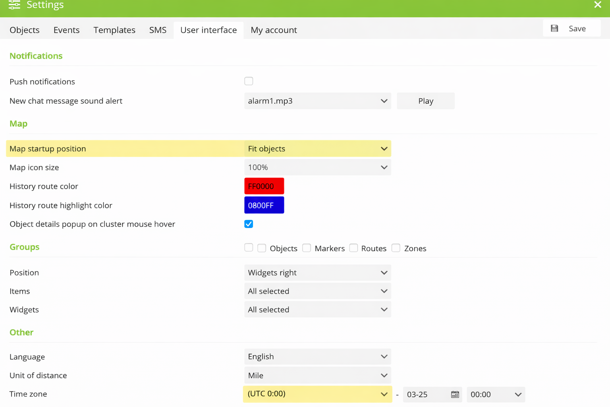Enable the Markers checkbox
The image size is (610, 407).
pos(307,248)
